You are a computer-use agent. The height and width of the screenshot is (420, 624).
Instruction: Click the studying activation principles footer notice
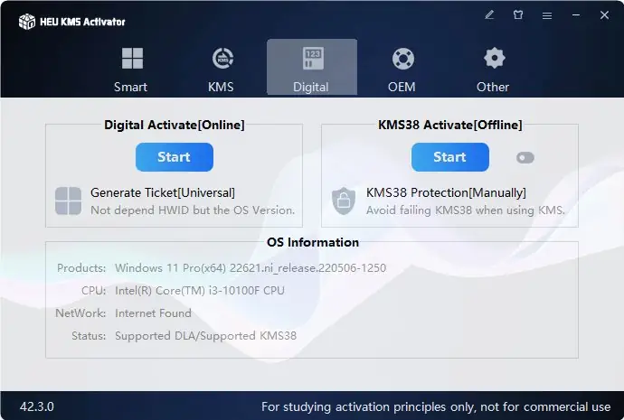[436, 406]
